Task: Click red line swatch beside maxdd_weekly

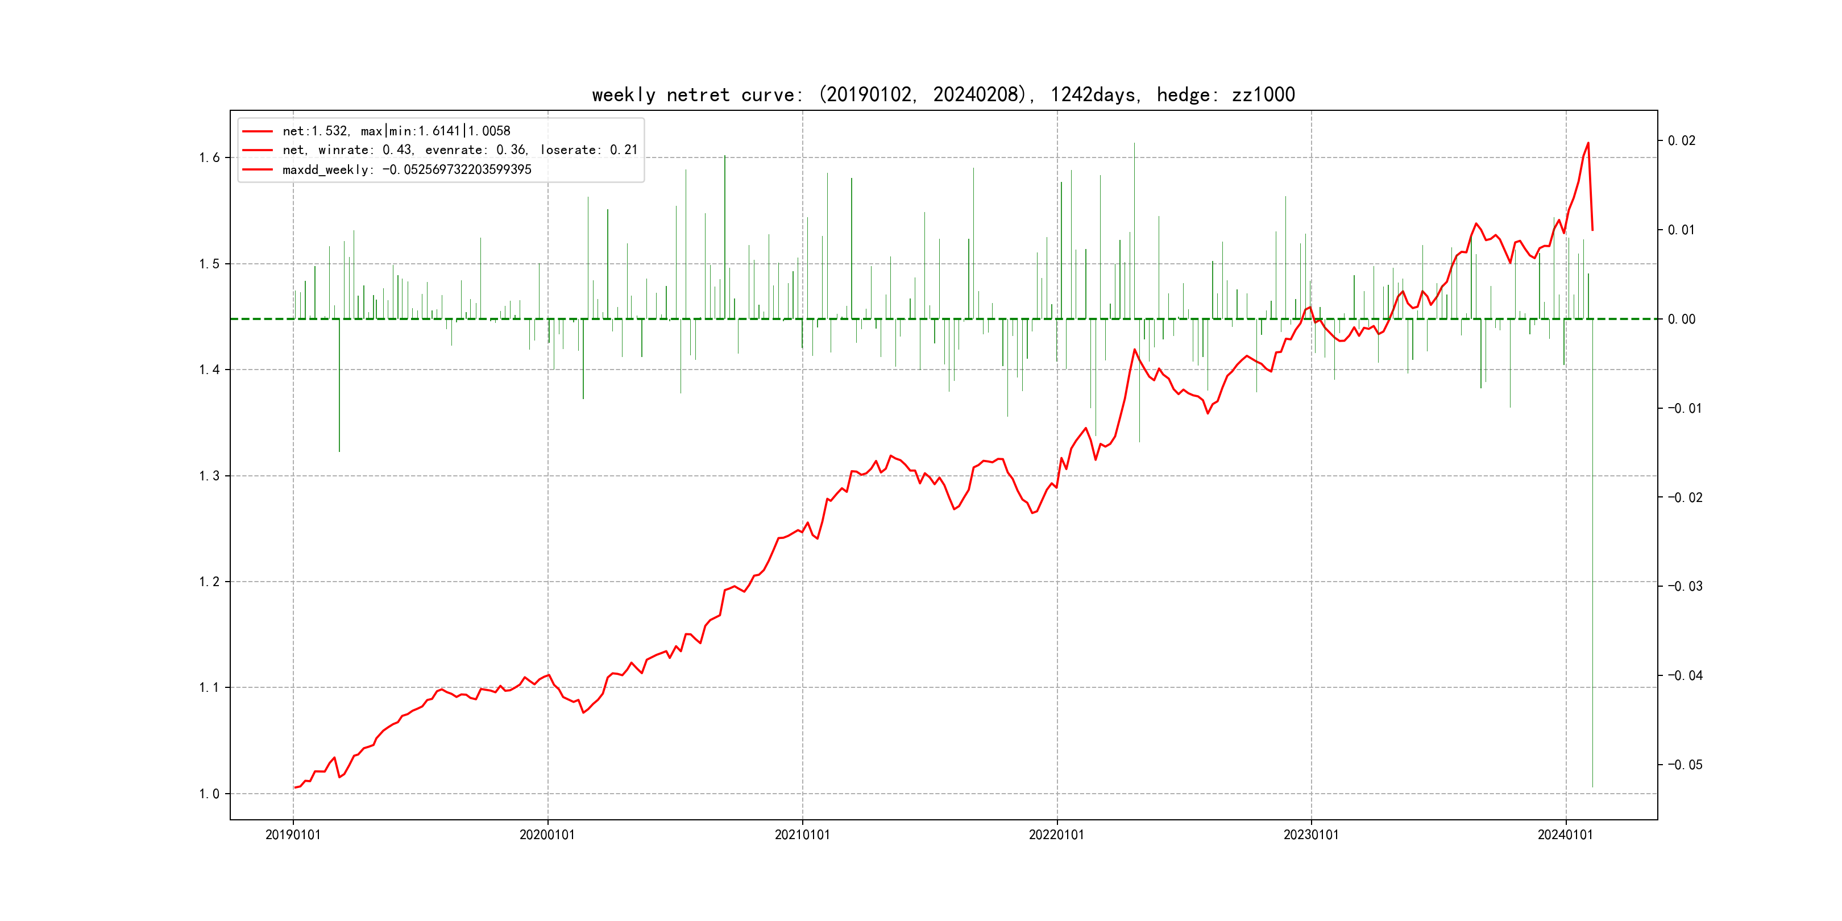Action: [258, 170]
